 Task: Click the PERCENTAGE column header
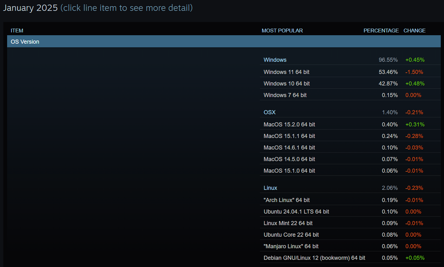[x=381, y=31]
